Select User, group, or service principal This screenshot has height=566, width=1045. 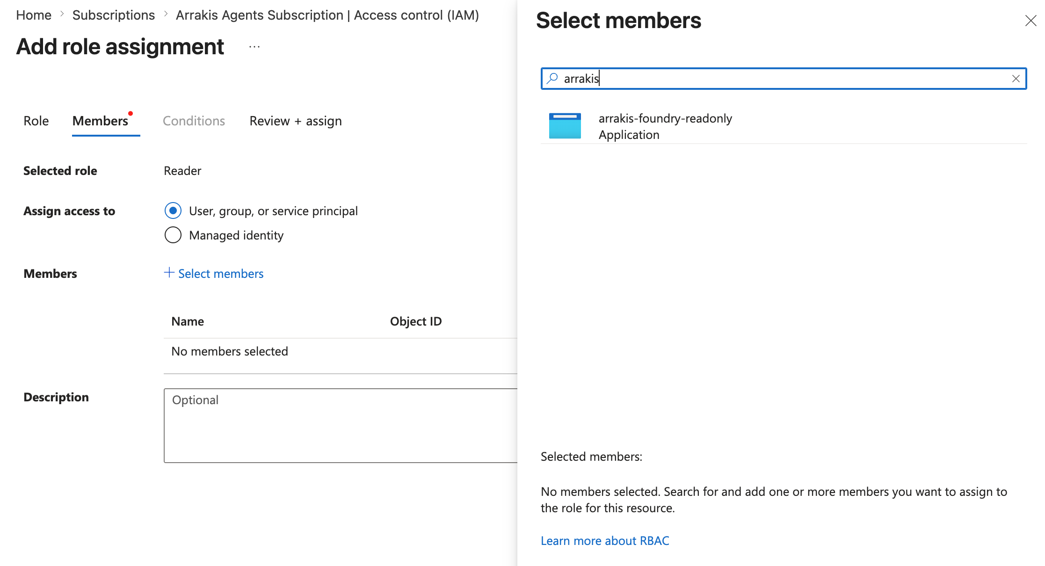point(173,211)
